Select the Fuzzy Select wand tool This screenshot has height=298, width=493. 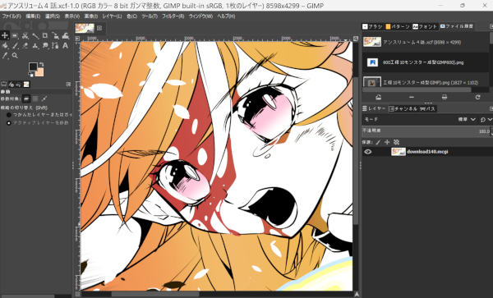(35, 35)
